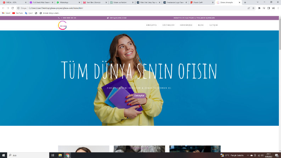This screenshot has width=281, height=158.
Task: Bookmark this page with the star icon
Action: [253, 8]
